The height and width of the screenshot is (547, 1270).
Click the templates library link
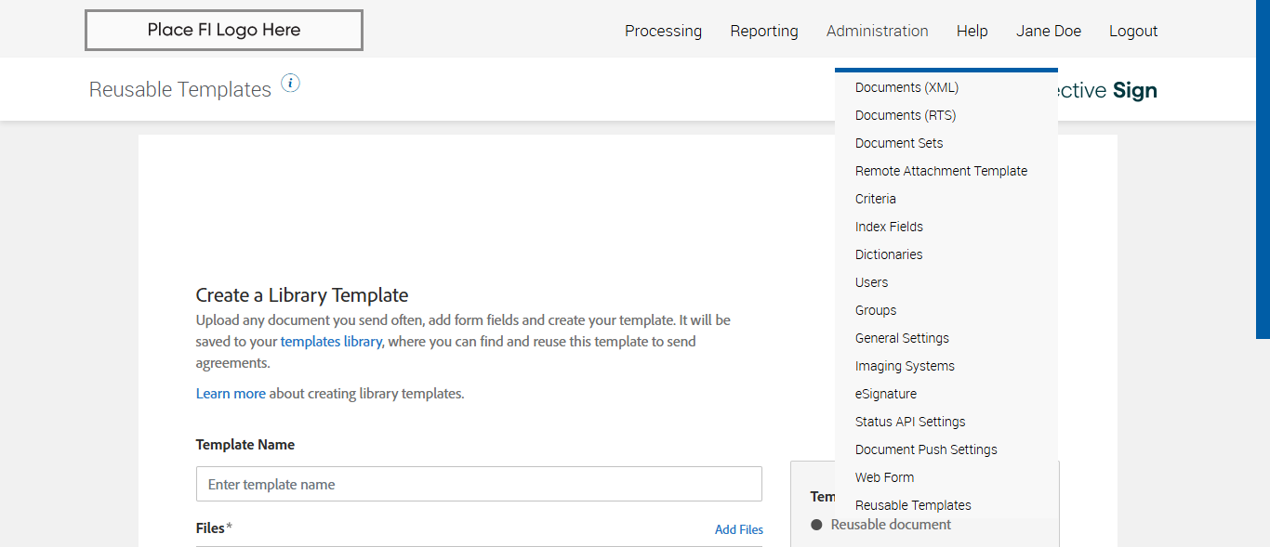pyautogui.click(x=331, y=342)
